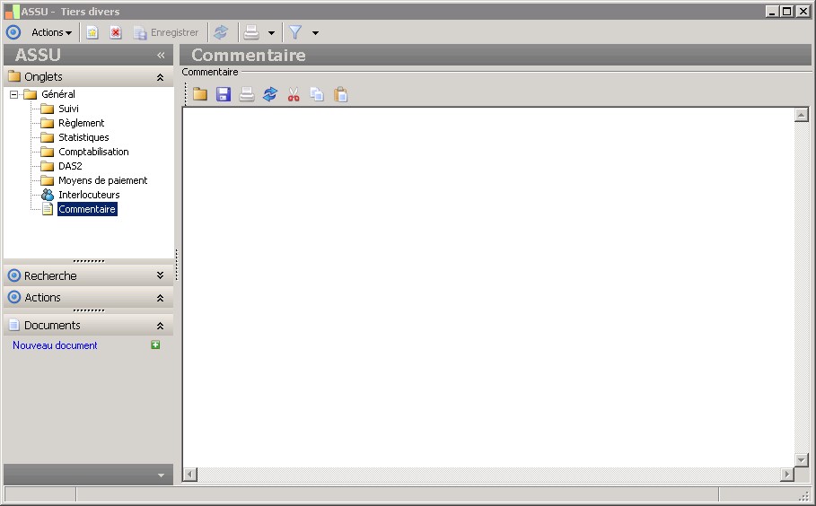
Task: Select the Commentaire tree item
Action: (x=87, y=209)
